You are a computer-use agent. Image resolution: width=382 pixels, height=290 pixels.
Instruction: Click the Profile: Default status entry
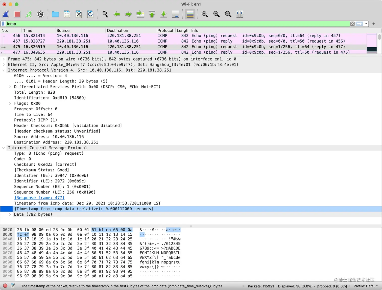[365, 286]
